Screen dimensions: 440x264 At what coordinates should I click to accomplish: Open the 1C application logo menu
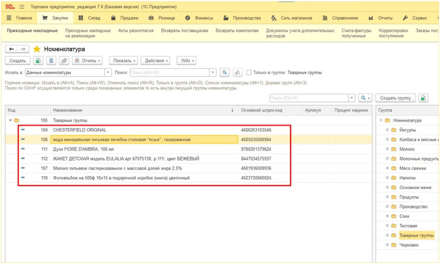pos(10,6)
